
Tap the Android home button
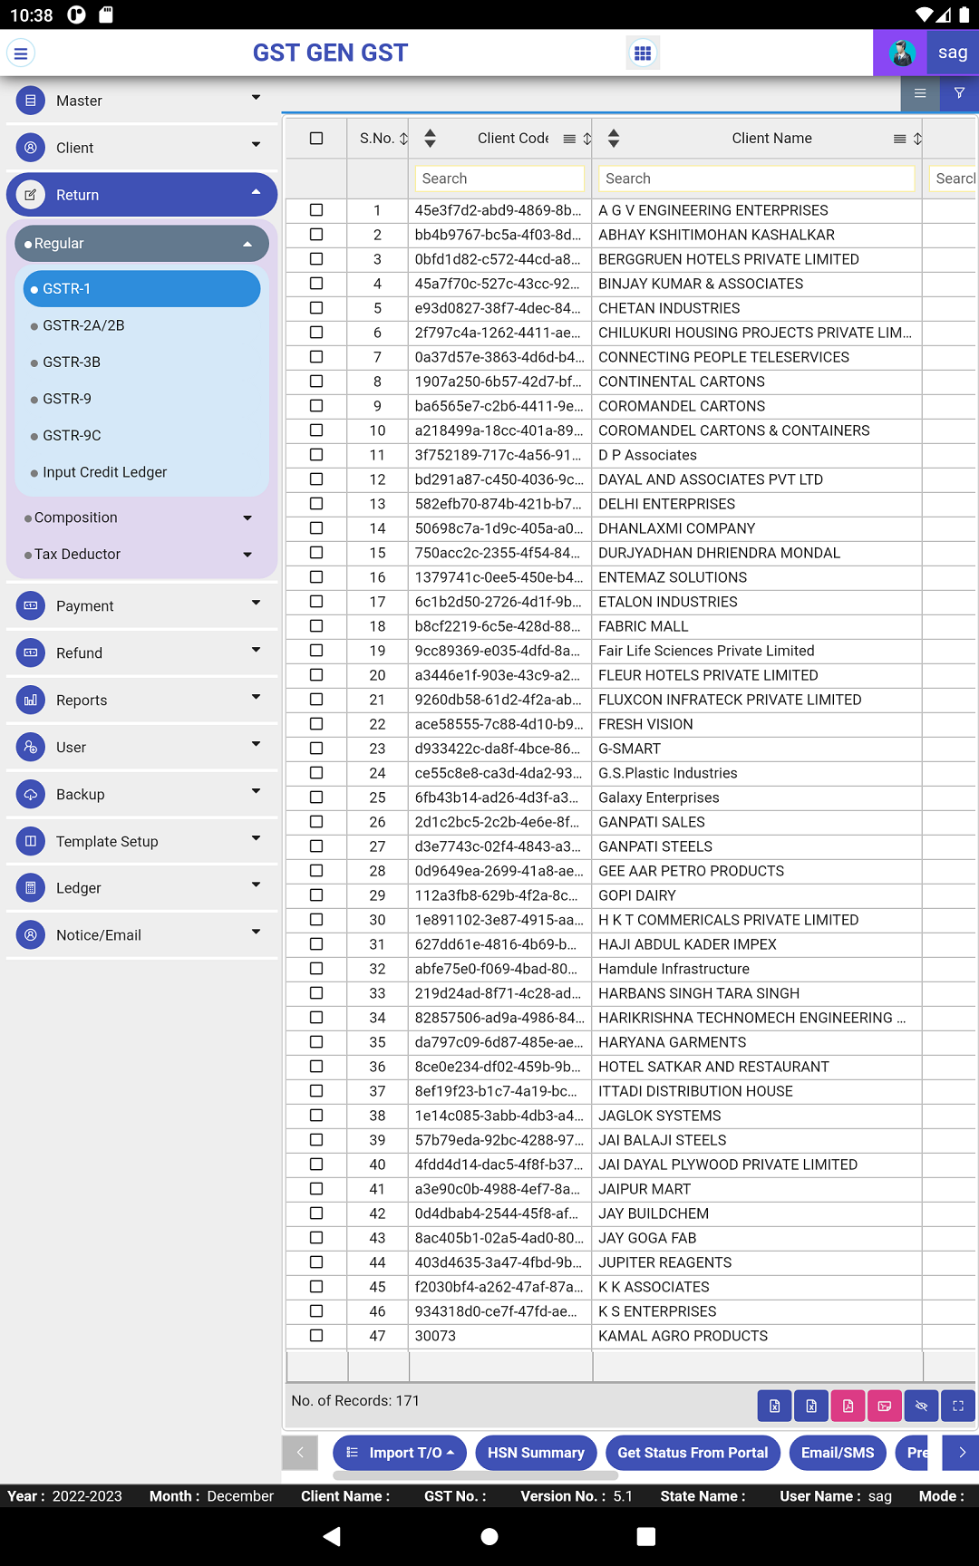click(x=489, y=1536)
